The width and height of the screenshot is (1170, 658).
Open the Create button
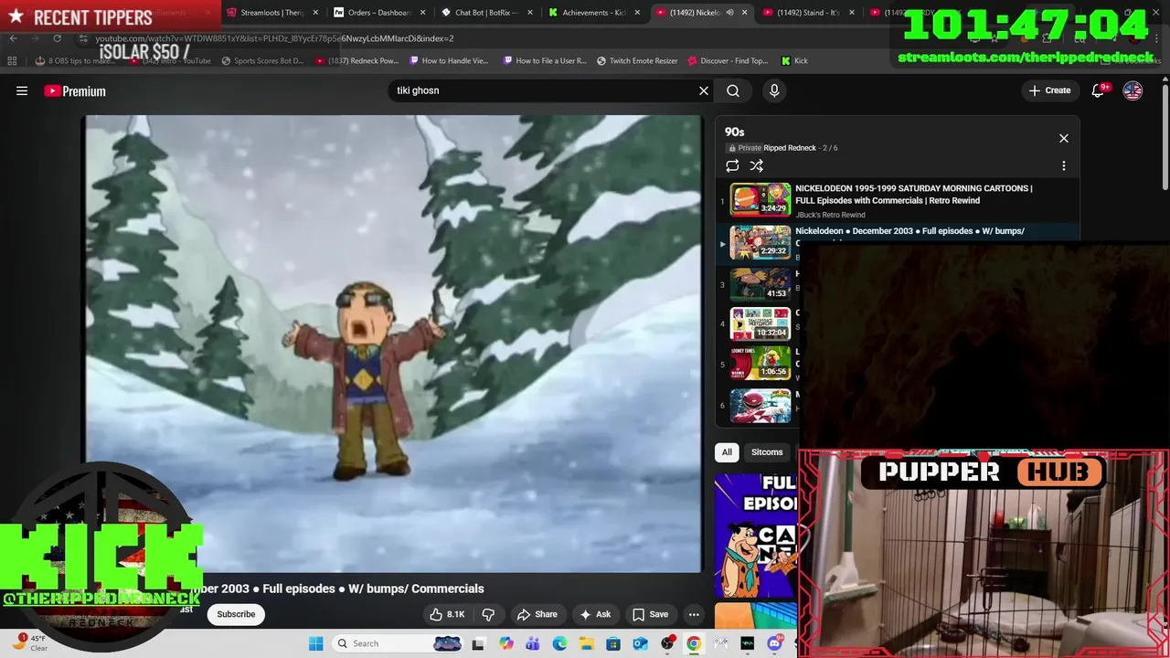pos(1049,90)
